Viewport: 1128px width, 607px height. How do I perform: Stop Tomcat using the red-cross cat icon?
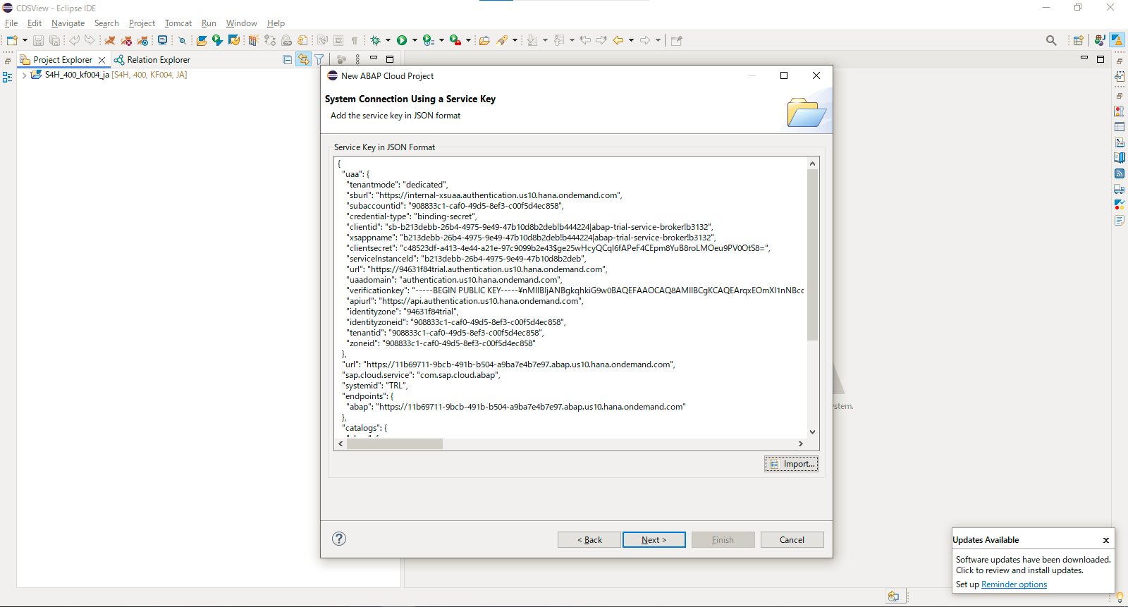click(126, 40)
